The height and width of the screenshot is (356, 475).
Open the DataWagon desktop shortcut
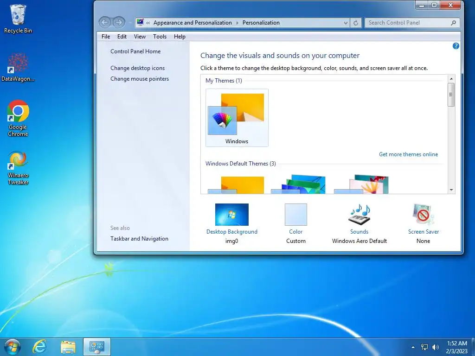pyautogui.click(x=18, y=67)
